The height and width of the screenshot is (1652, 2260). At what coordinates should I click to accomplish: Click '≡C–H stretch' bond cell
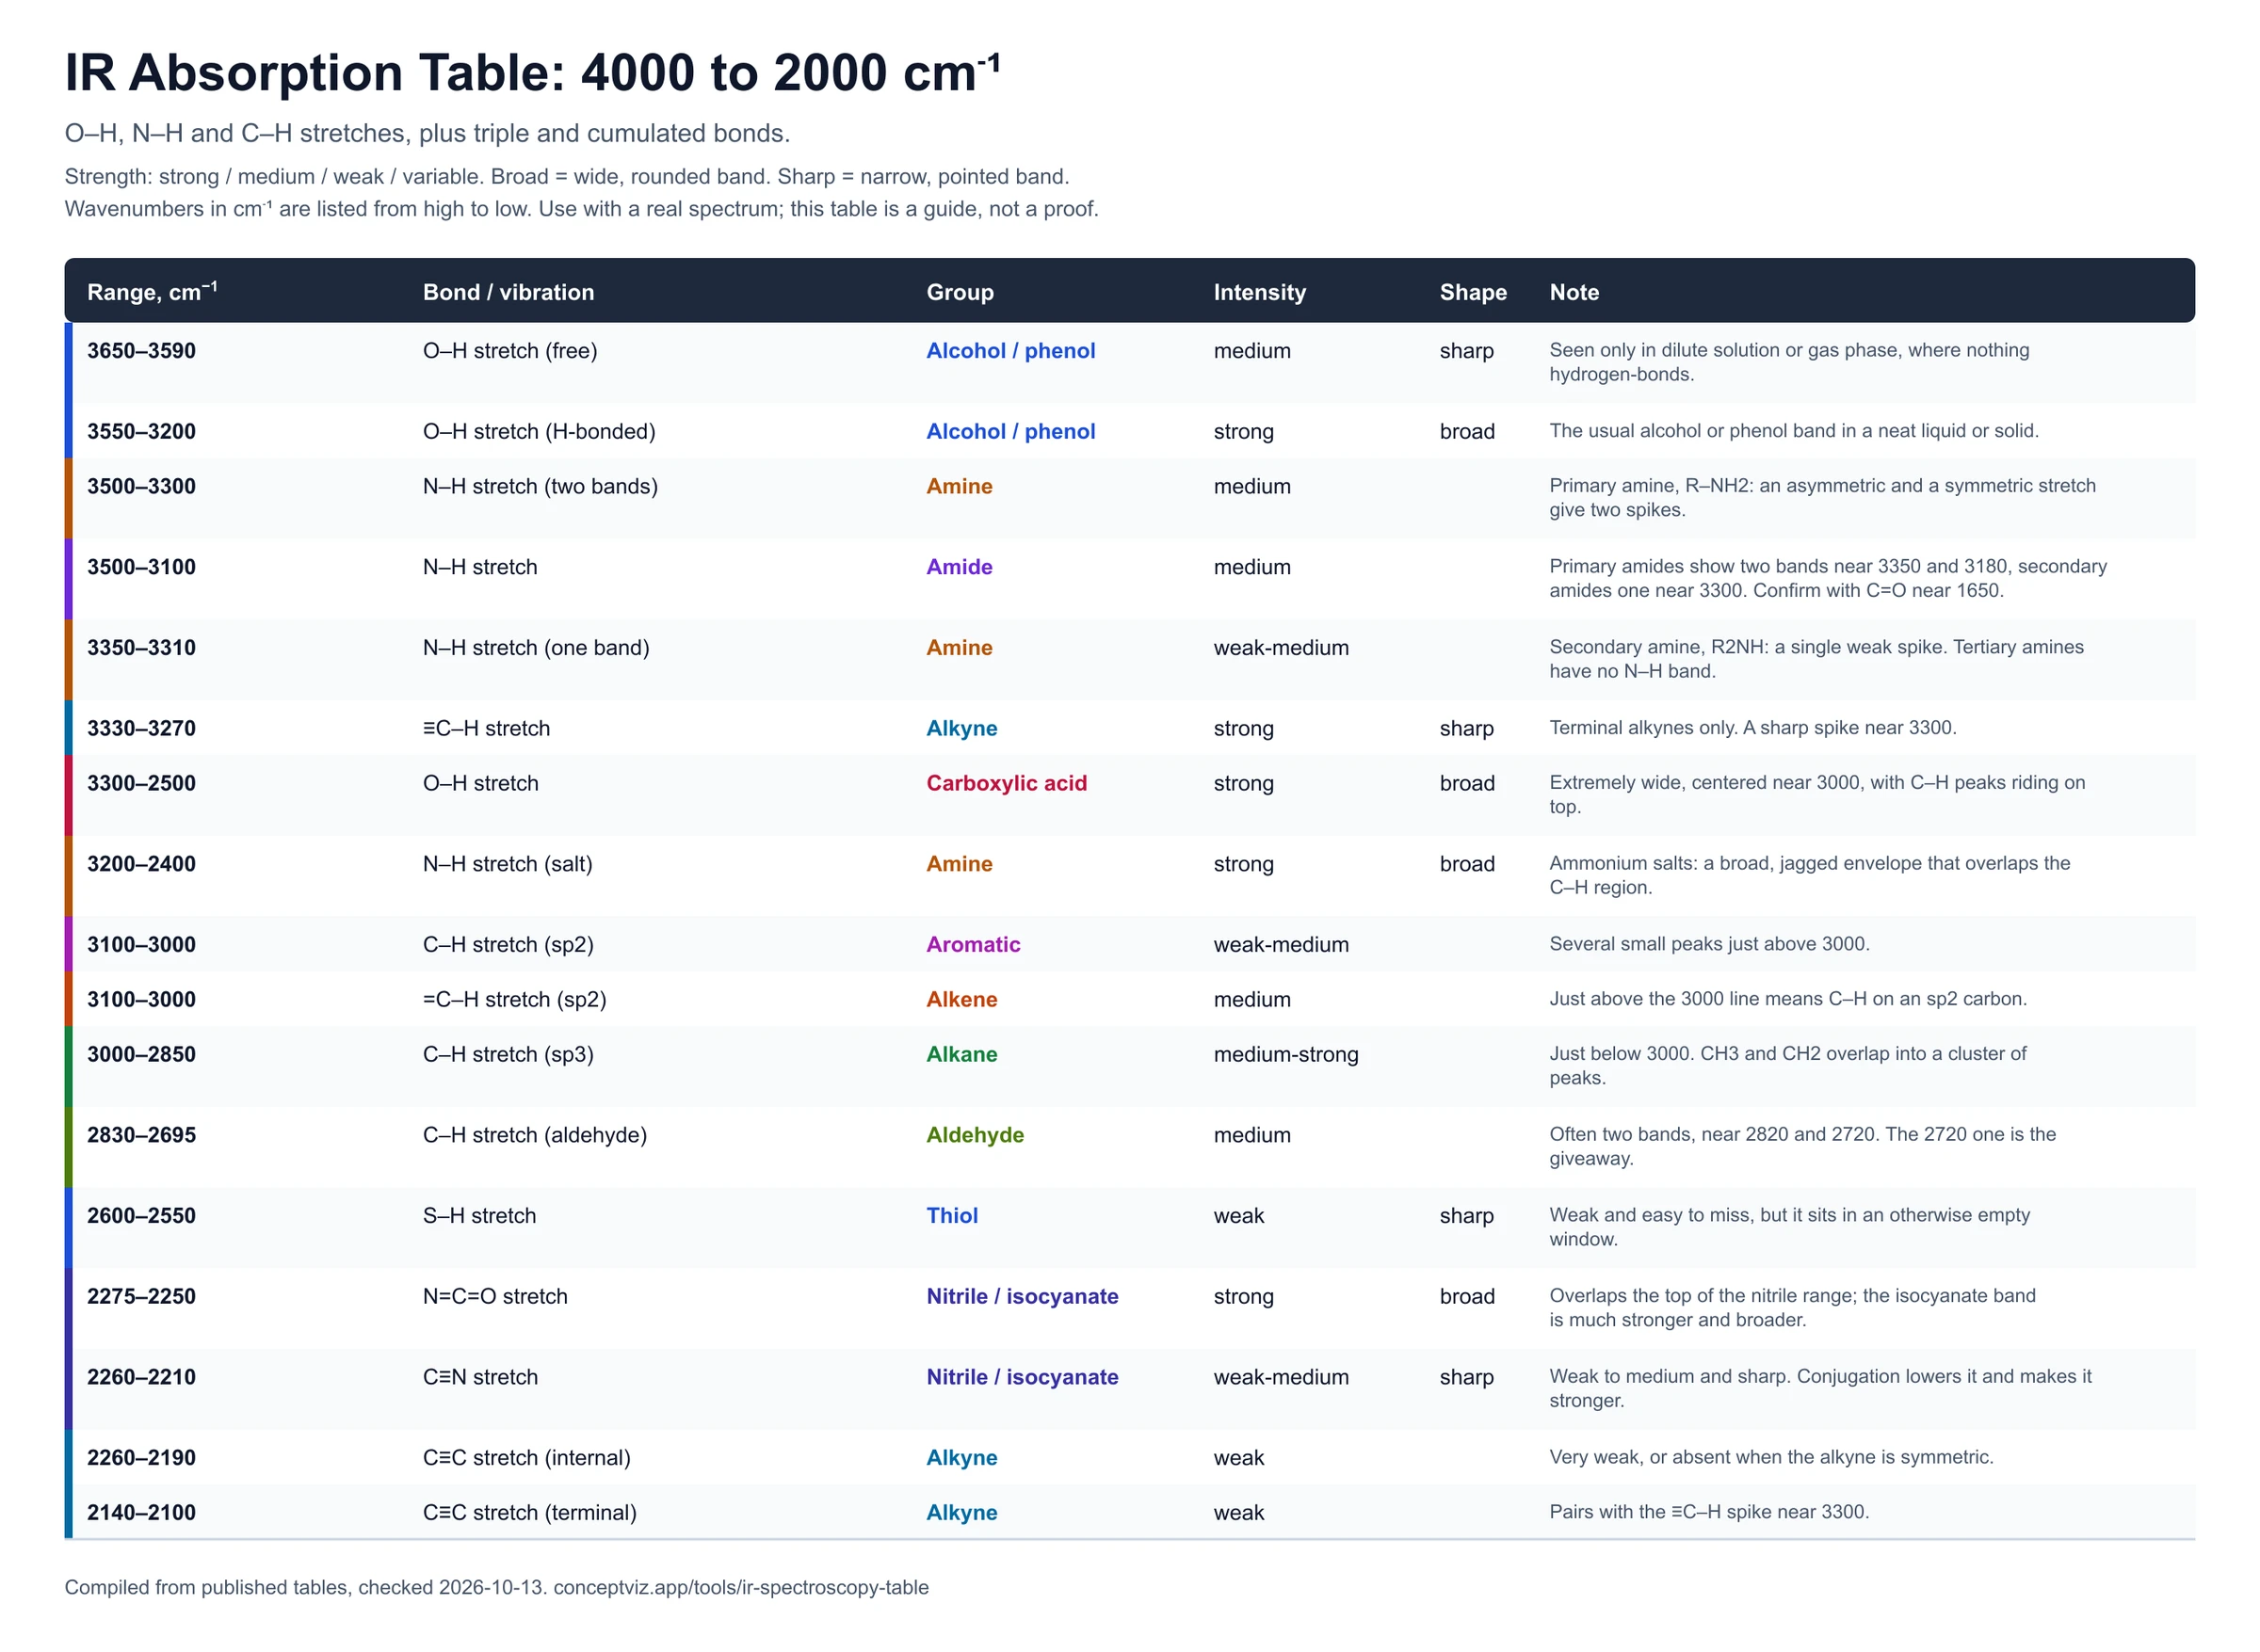click(486, 729)
